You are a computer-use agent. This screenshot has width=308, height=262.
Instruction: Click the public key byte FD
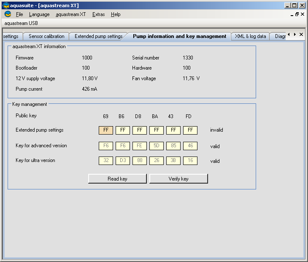pos(189,116)
